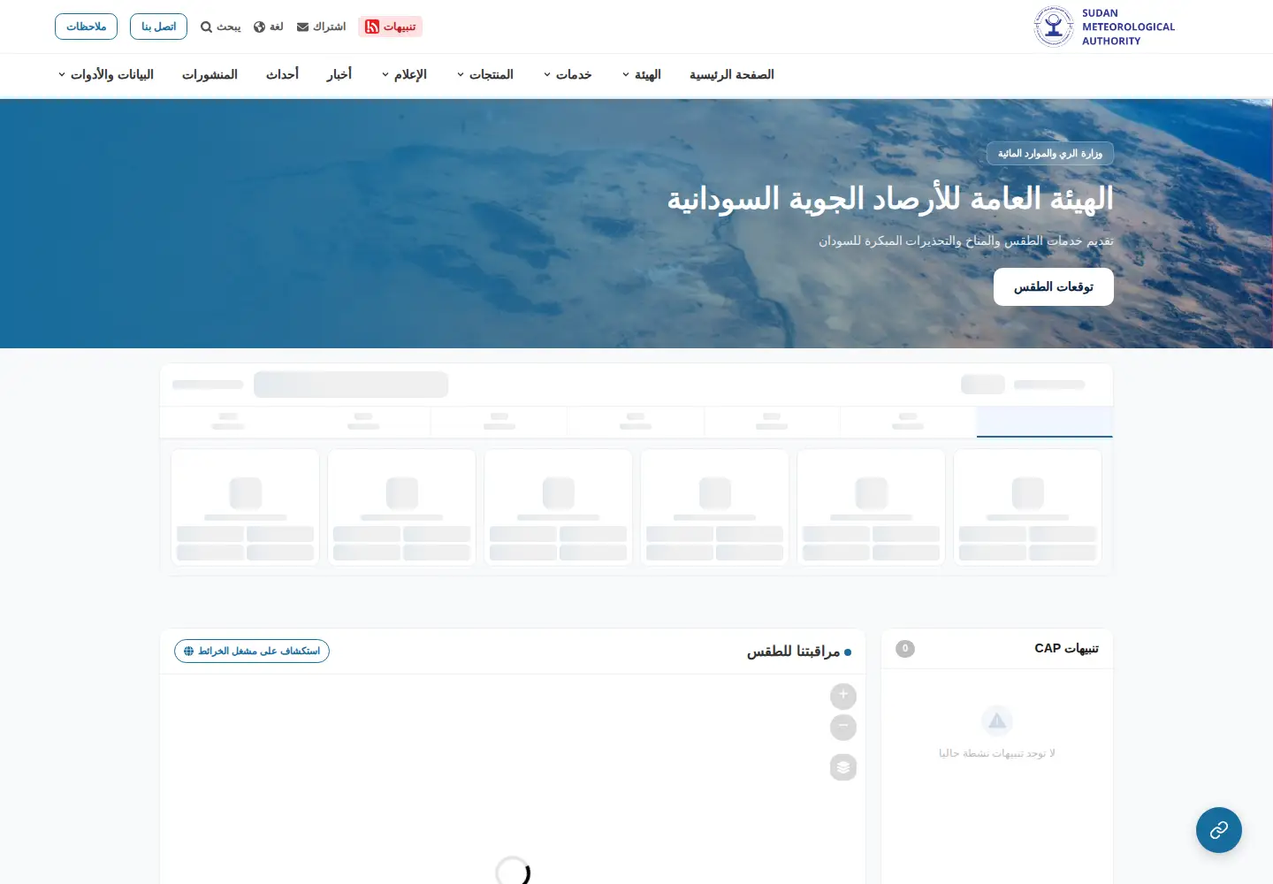
Task: Click the مراقبتنا للطقس heading
Action: coord(793,652)
